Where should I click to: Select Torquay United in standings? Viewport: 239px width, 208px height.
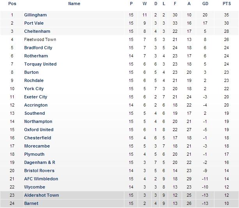click(40, 64)
